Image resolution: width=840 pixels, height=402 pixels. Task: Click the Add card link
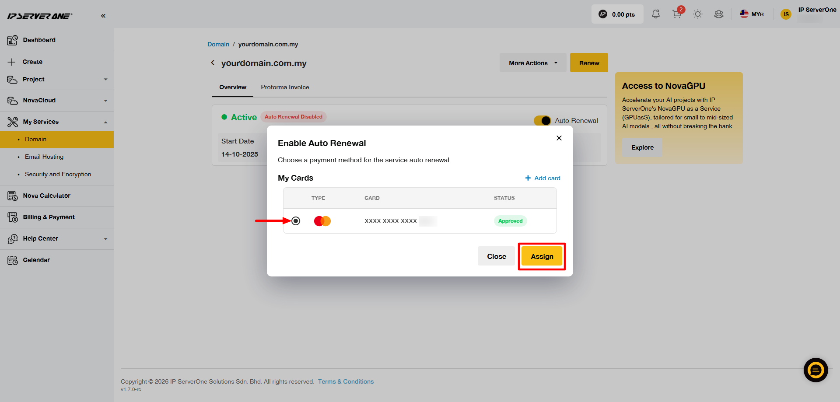[542, 178]
